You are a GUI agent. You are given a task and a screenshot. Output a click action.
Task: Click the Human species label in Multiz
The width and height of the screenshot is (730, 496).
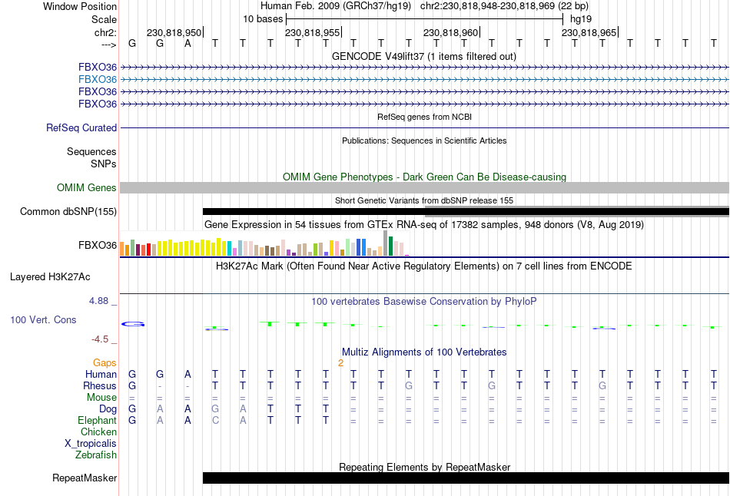101,375
